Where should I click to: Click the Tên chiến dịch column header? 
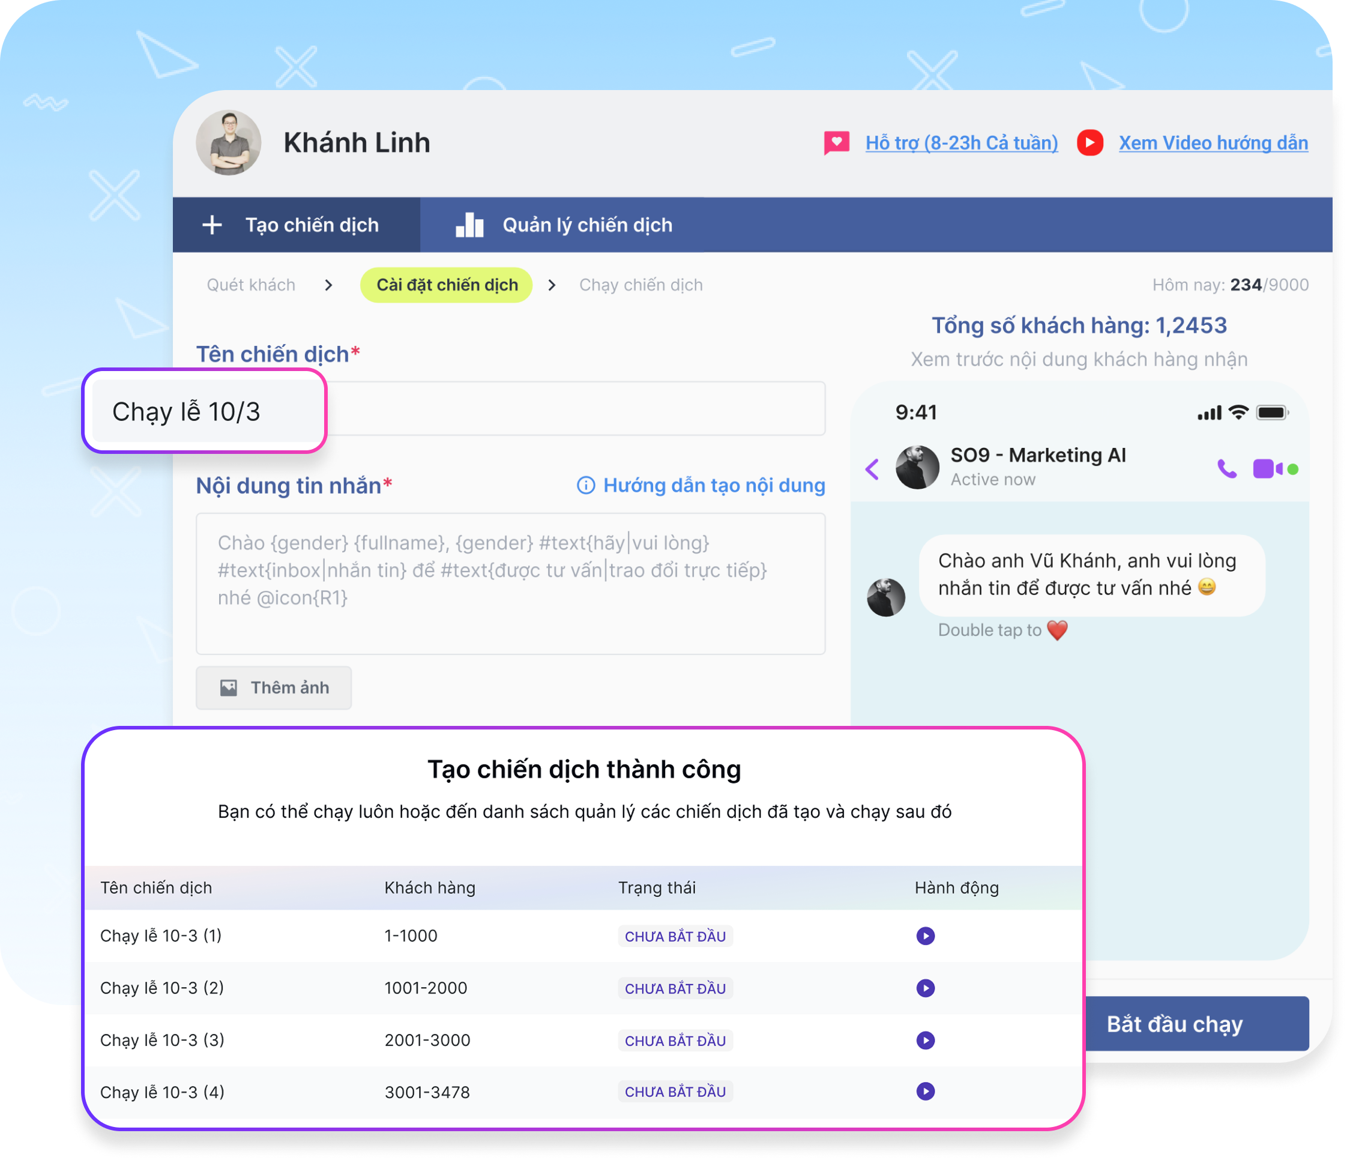coord(156,887)
